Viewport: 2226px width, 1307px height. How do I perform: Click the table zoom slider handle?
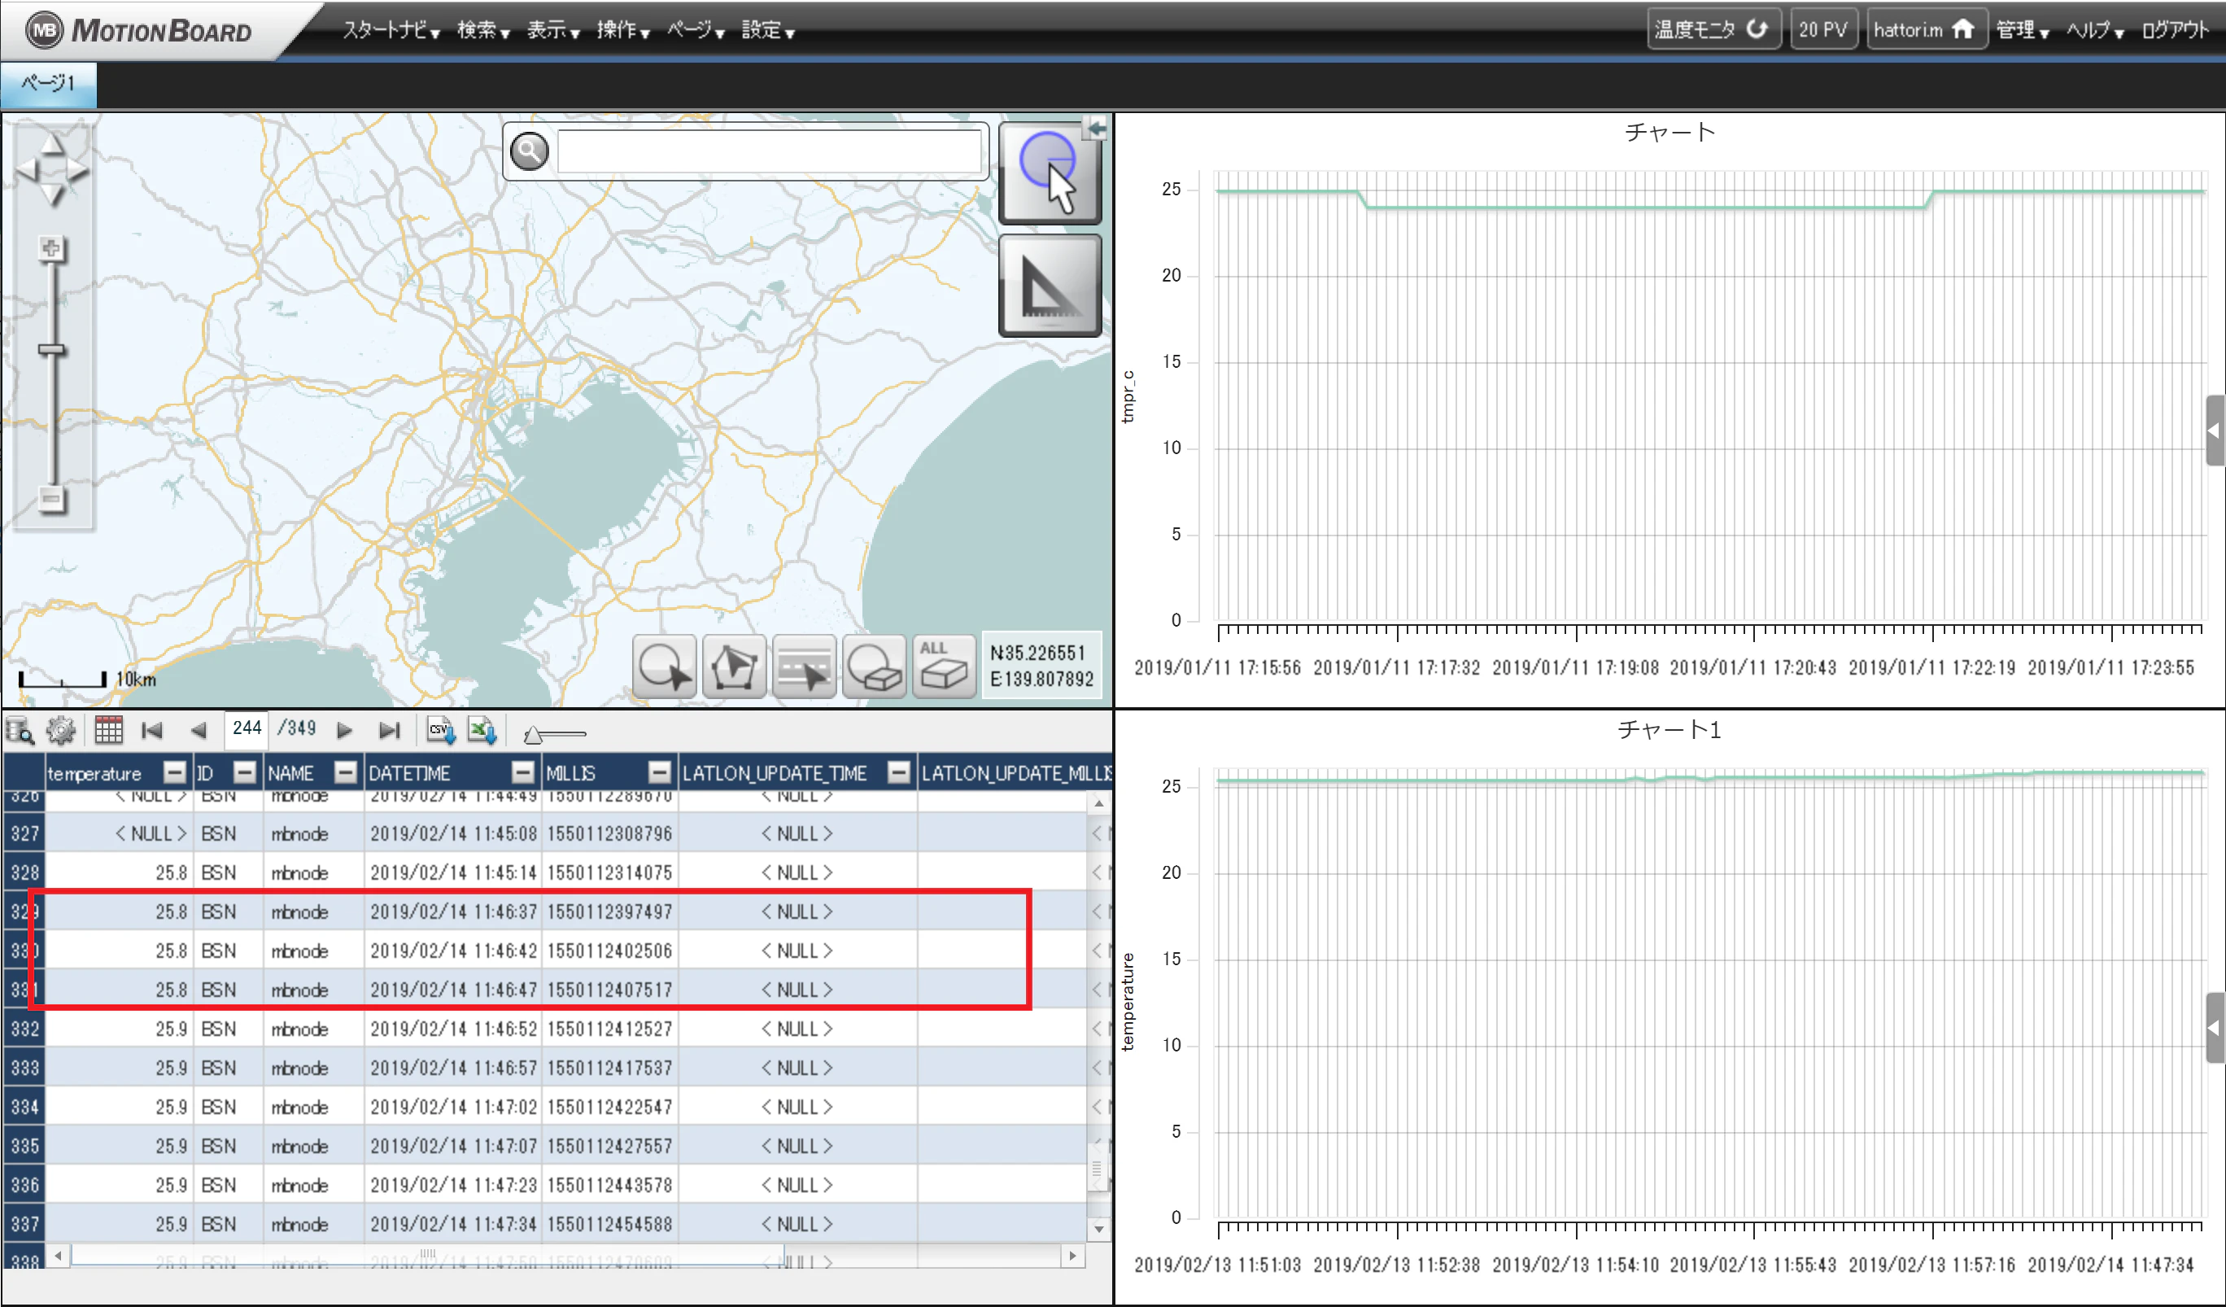pos(533,735)
